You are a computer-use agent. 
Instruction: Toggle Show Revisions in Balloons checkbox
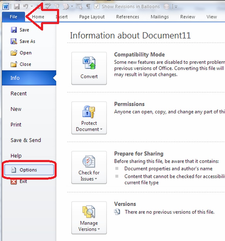[x=96, y=6]
